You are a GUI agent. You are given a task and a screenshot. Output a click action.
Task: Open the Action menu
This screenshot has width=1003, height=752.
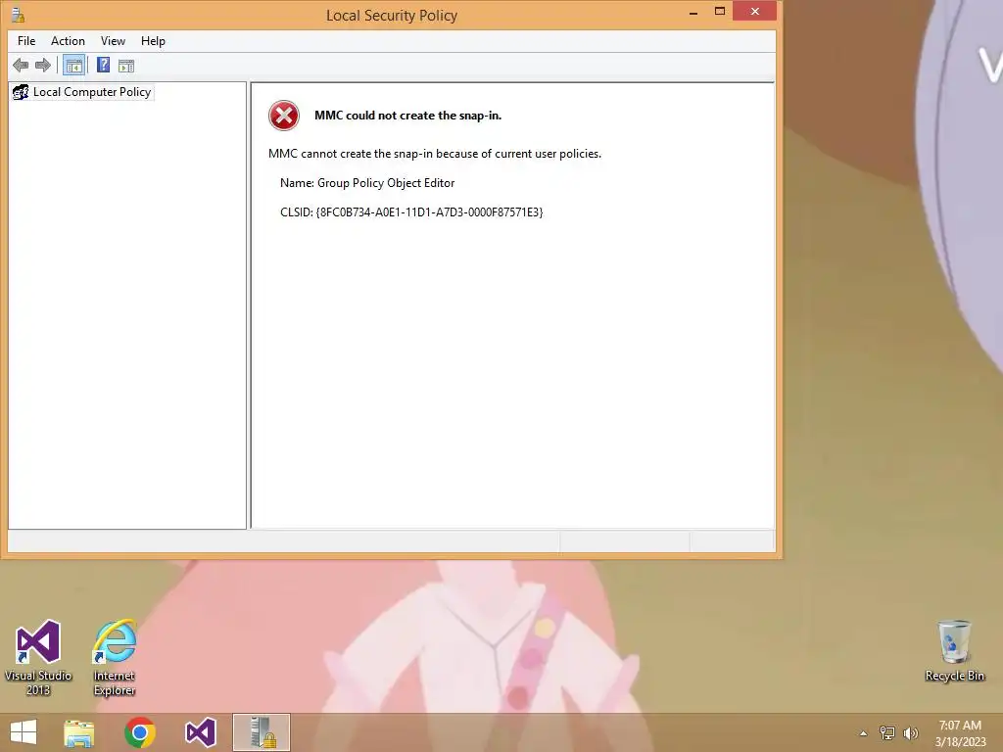pos(68,41)
